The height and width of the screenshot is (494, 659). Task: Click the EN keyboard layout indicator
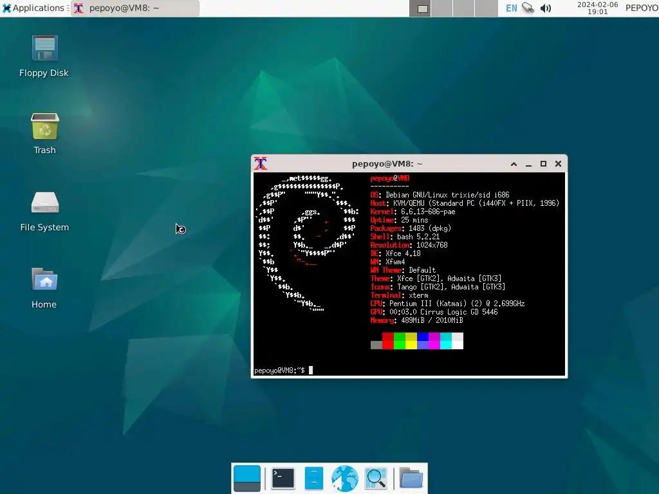tap(511, 8)
